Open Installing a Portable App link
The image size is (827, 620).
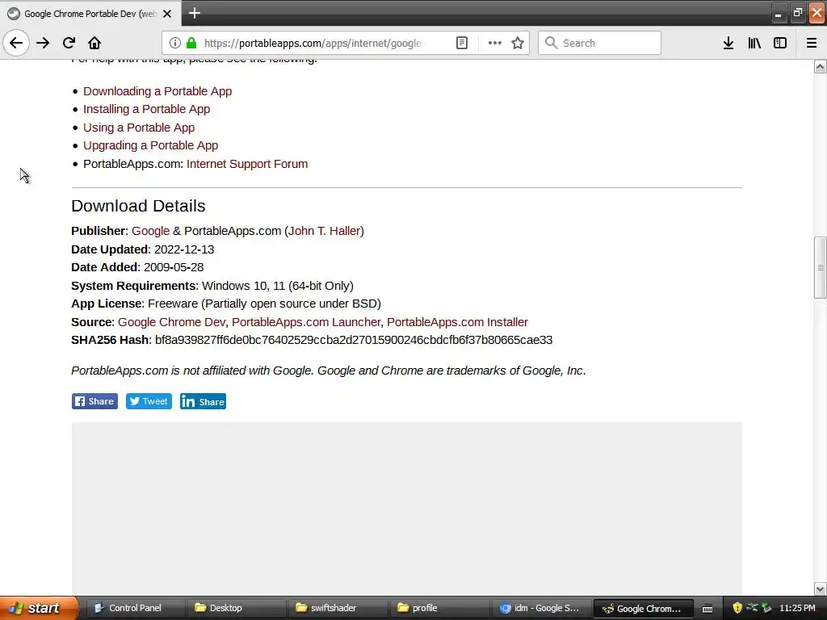click(147, 109)
